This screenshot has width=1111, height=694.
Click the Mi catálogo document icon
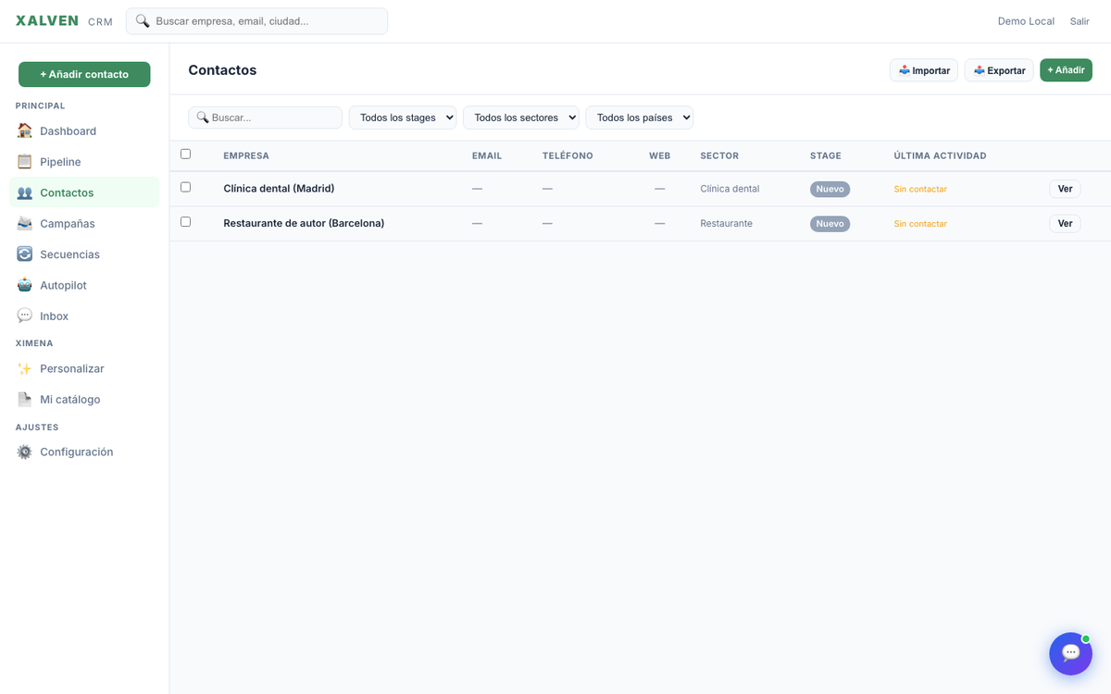coord(25,400)
